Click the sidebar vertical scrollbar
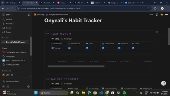170x96 pixels. (31, 46)
